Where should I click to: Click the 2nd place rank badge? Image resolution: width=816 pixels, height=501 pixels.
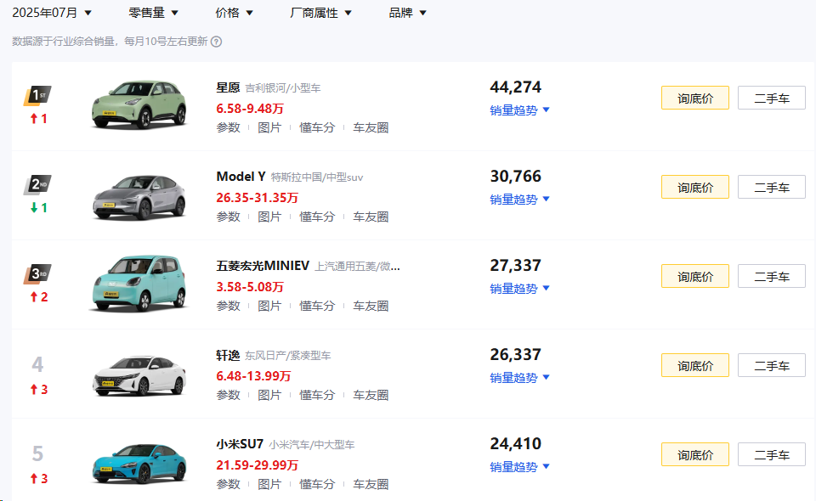click(x=37, y=184)
